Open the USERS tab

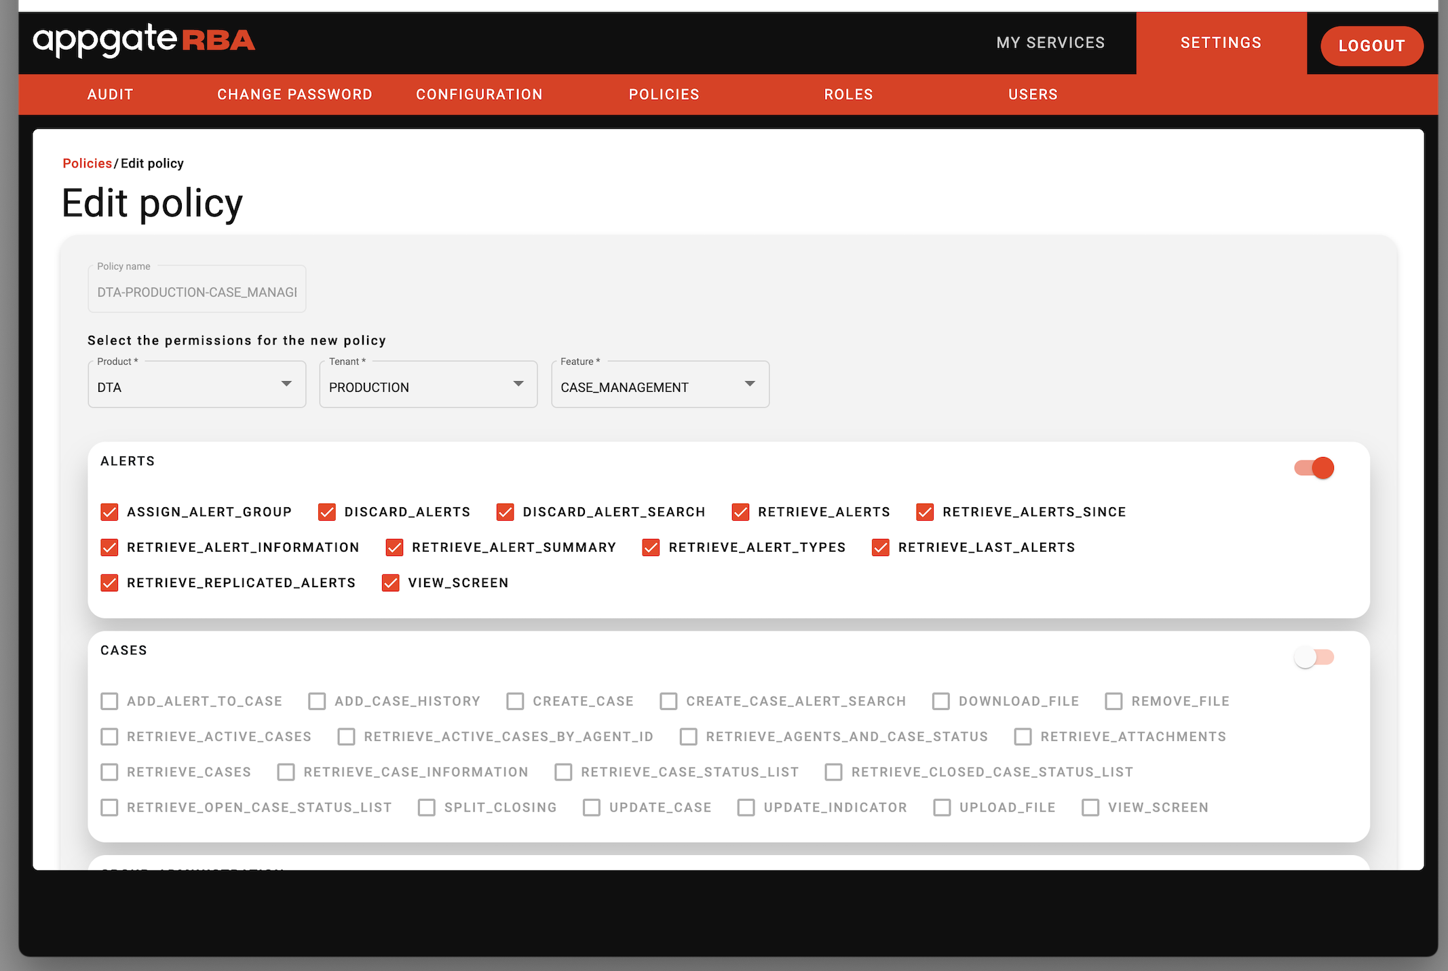click(1033, 94)
